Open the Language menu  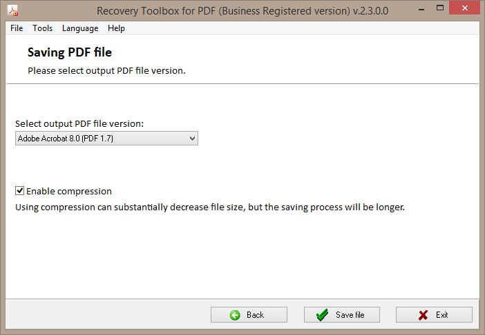pyautogui.click(x=80, y=28)
